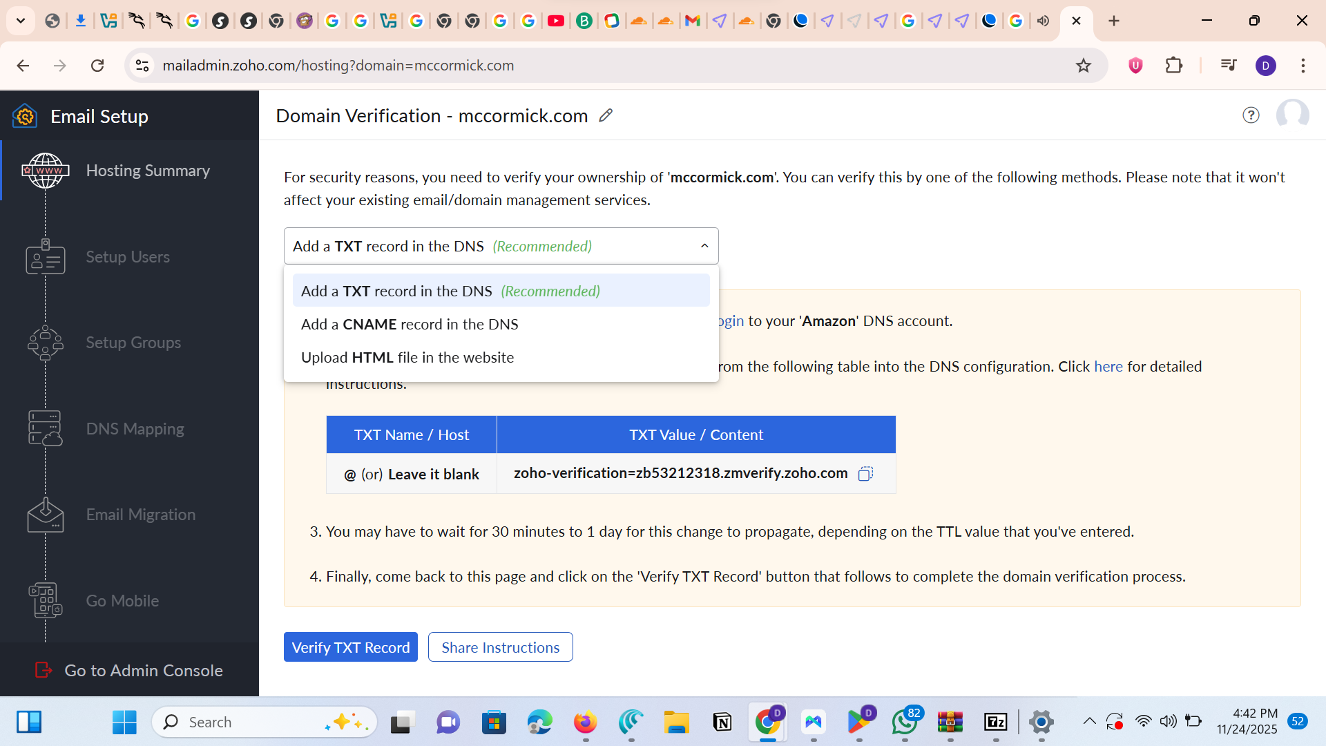1326x746 pixels.
Task: View site information icon in address bar
Action: coord(142,66)
